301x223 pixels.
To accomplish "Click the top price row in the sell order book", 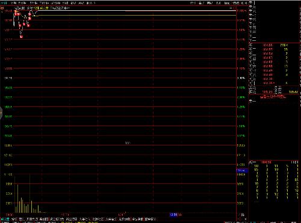I will 275,45.
